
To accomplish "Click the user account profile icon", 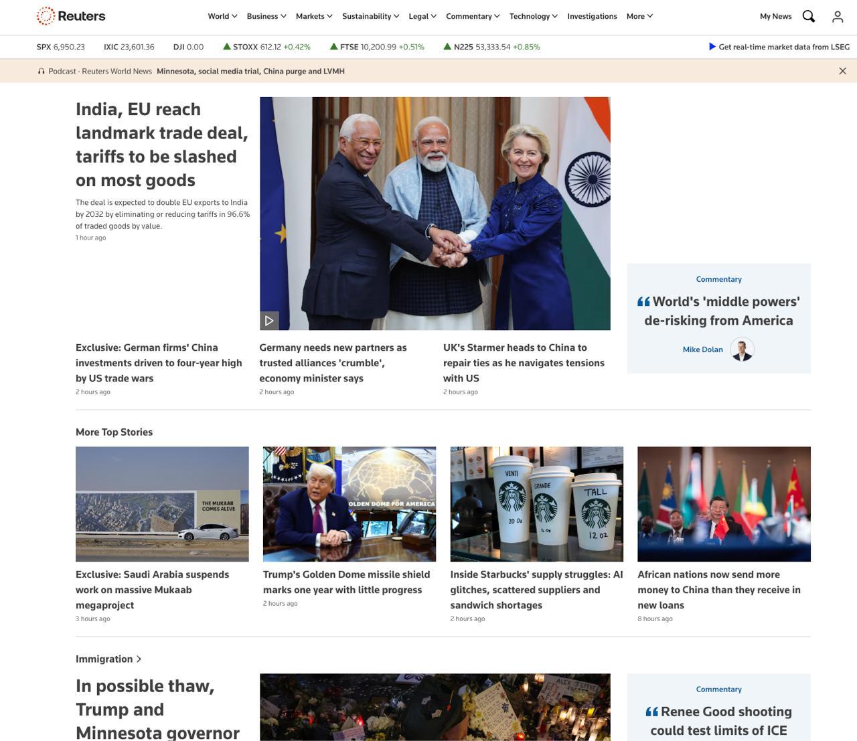I will tap(837, 17).
